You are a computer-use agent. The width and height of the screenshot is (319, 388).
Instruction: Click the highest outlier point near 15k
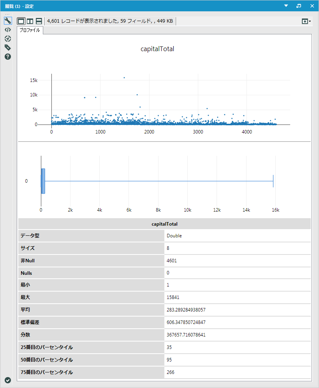(x=124, y=78)
